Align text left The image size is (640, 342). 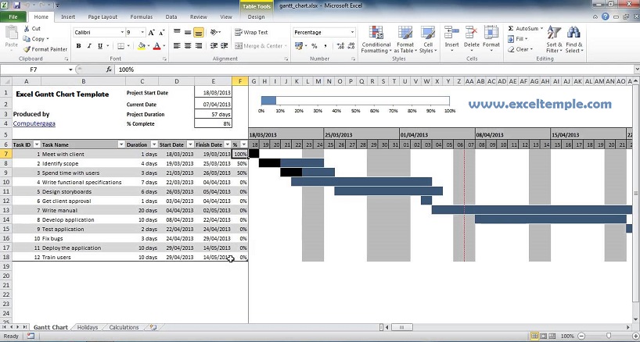pyautogui.click(x=177, y=46)
